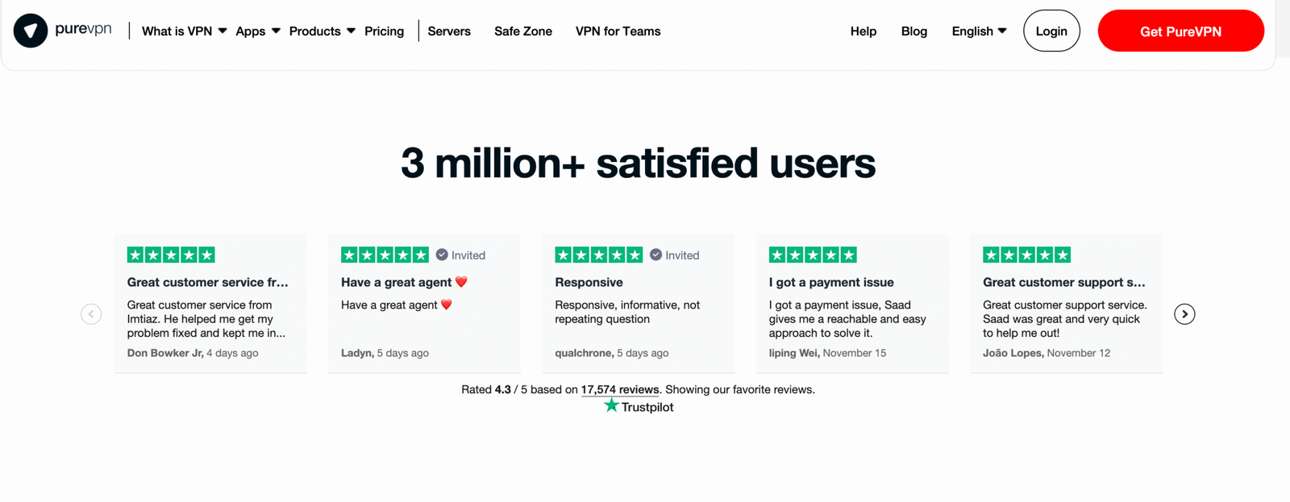Screen dimensions: 1290x502
Task: Open the Apps dropdown menu
Action: point(257,31)
